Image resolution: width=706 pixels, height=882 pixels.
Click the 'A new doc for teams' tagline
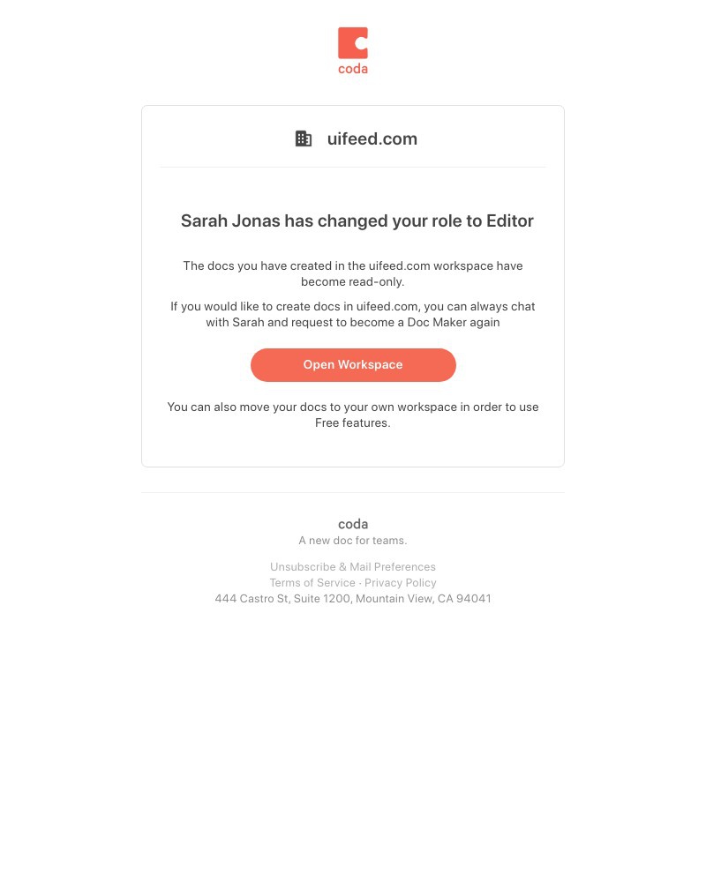pyautogui.click(x=353, y=541)
